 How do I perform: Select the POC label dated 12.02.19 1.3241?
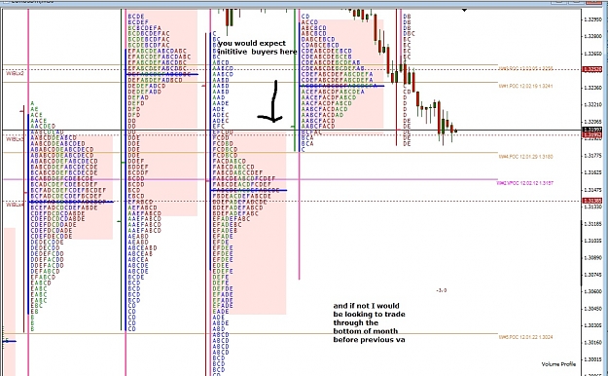coord(525,86)
